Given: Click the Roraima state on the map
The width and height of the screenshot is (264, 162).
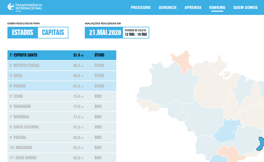Looking at the screenshot, I should (182, 60).
